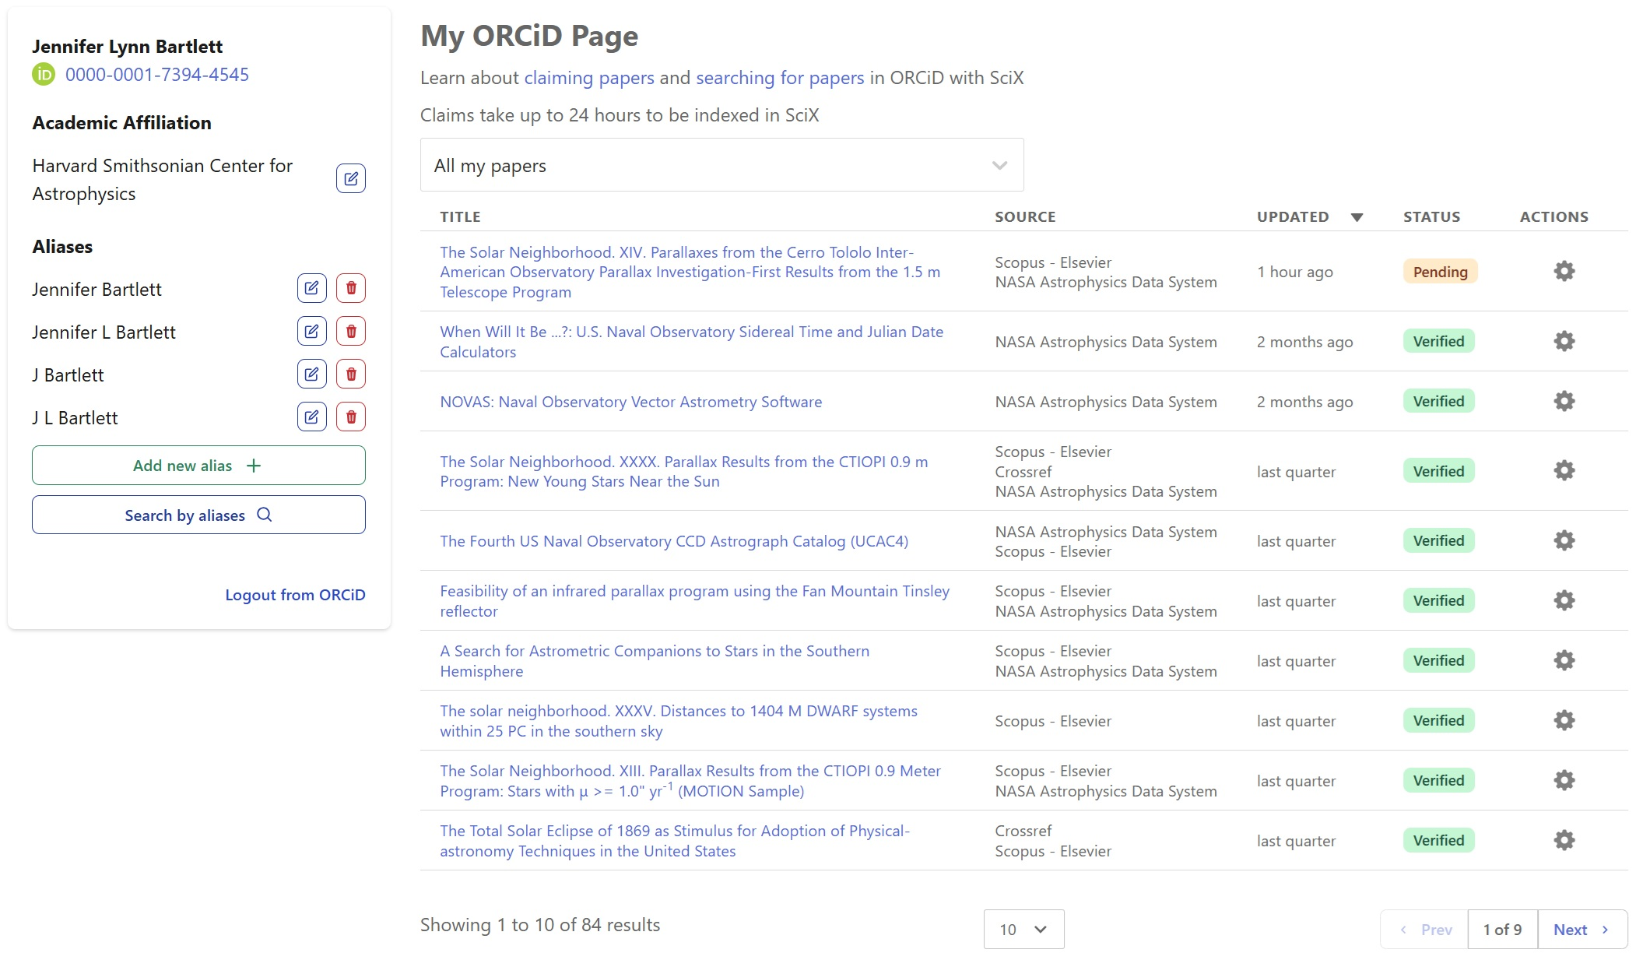The width and height of the screenshot is (1643, 967).
Task: Click Add new alias button
Action: tap(198, 465)
